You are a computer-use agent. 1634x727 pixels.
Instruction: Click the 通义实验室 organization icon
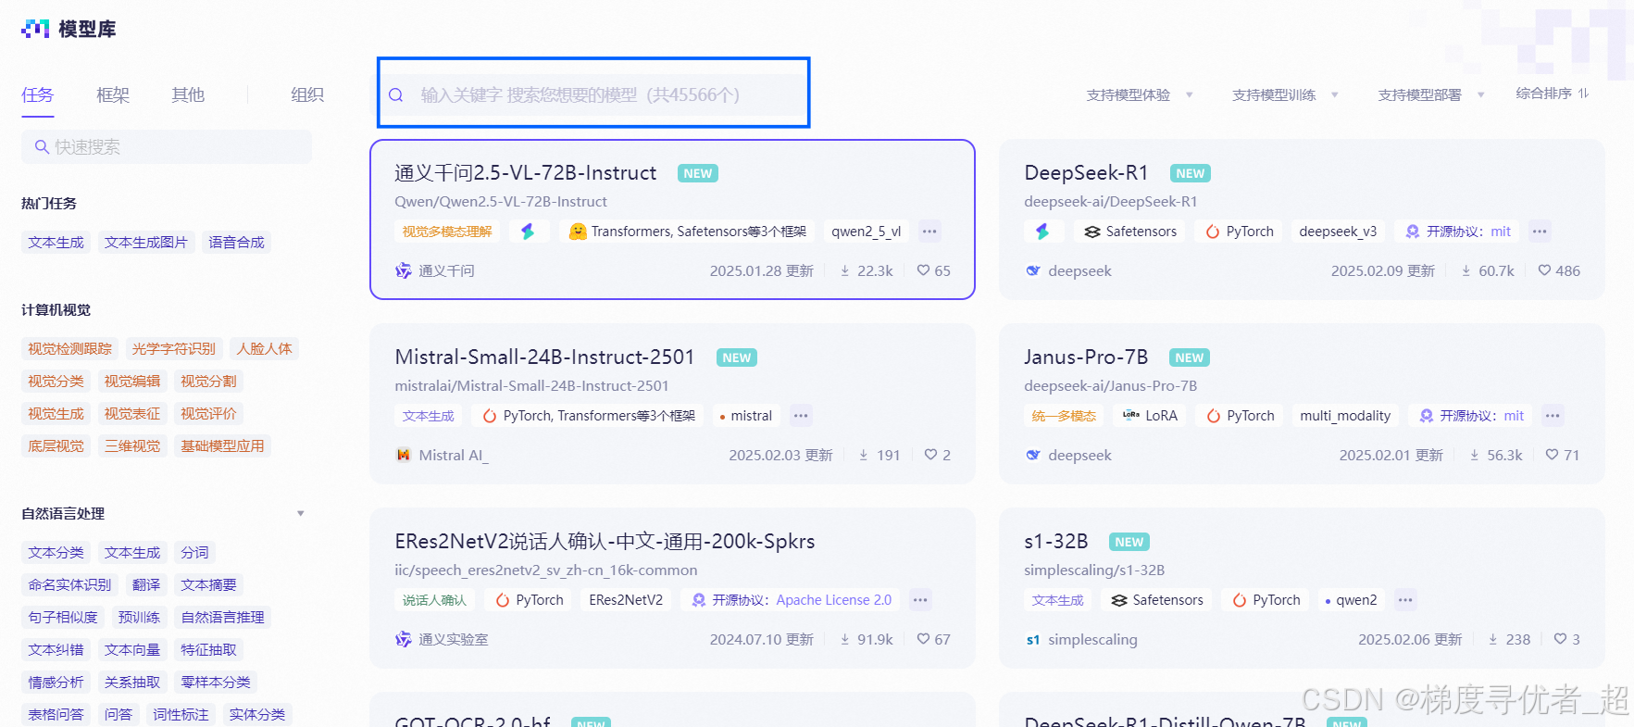click(x=404, y=639)
